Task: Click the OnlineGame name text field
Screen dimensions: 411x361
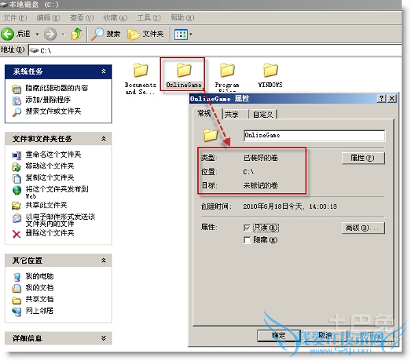Action: click(x=314, y=135)
